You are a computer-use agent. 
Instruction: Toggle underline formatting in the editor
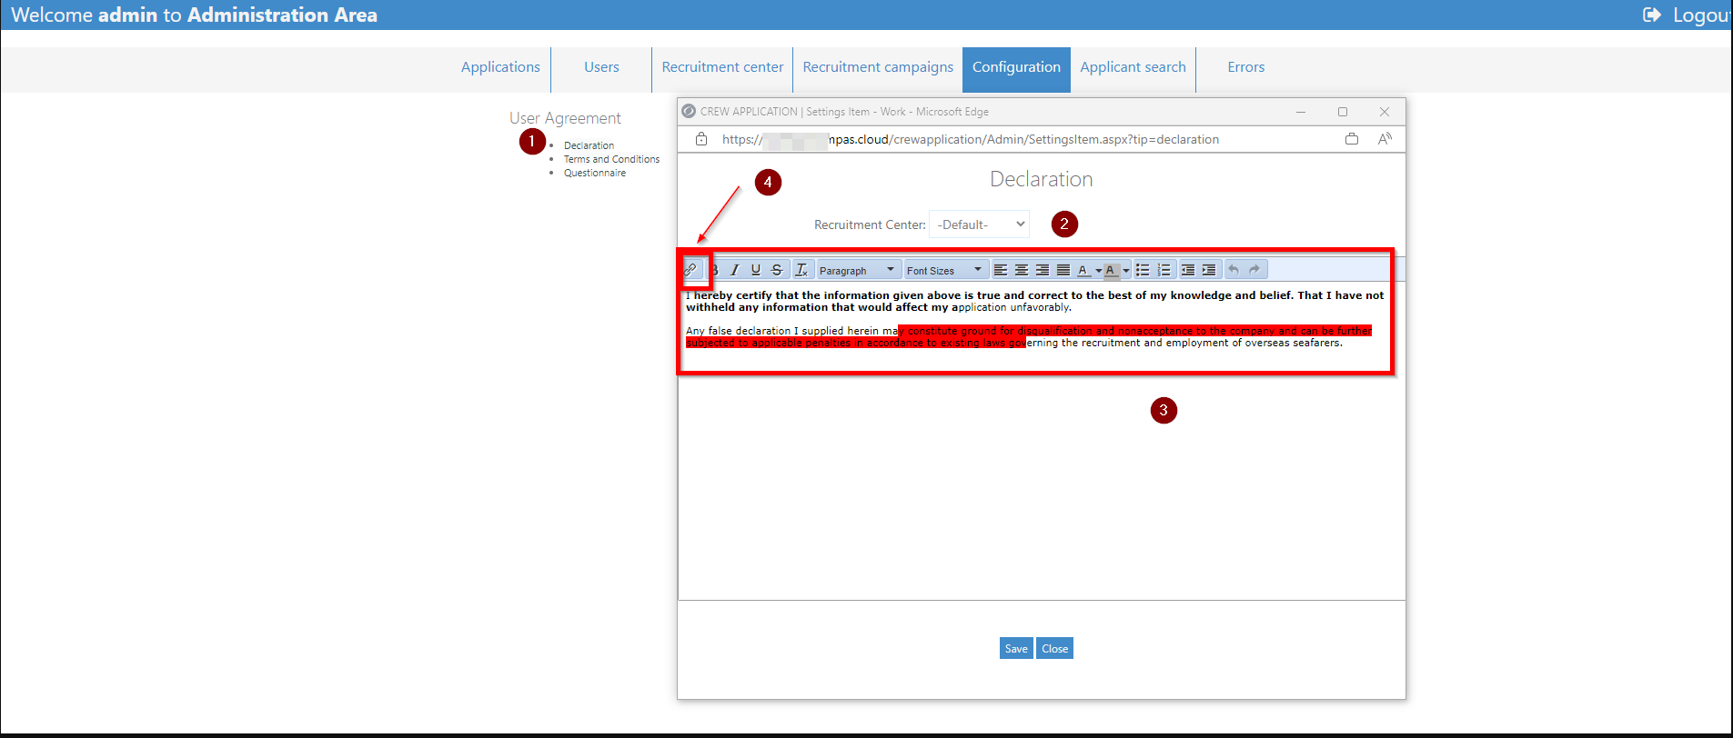756,270
